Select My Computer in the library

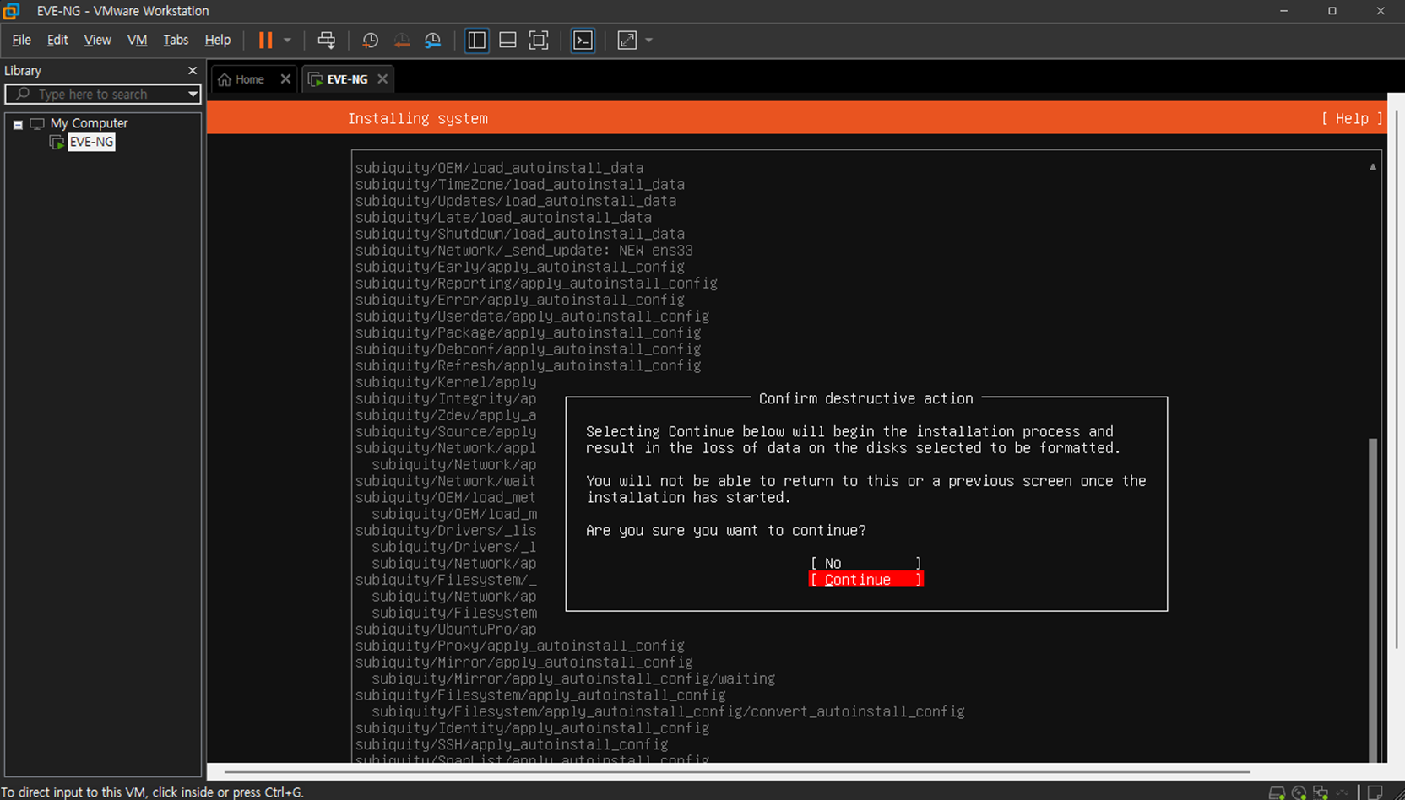(x=89, y=123)
